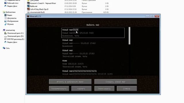The width and height of the screenshot is (184, 103).
Task: Open 'Музыка' library in sidebar
Action: point(9,24)
